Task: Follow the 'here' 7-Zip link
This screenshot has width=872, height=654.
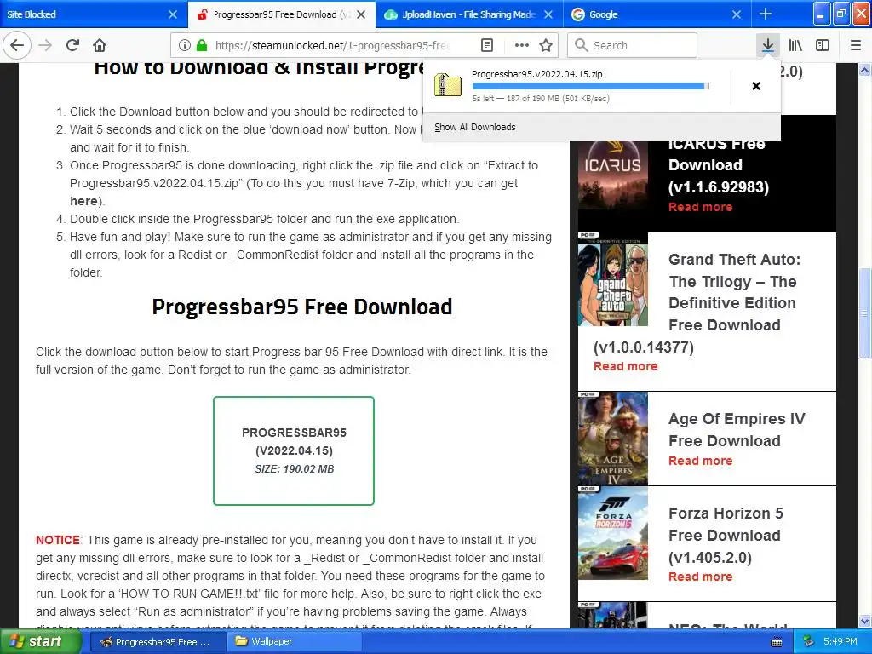Action: click(83, 201)
